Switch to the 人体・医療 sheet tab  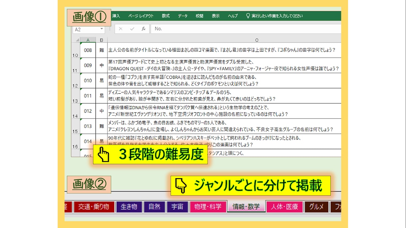coord(285,207)
